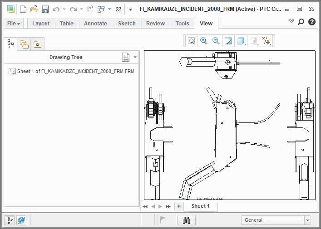Screen dimensions: 321x229
Task: Expand the undo history dropdown arrow
Action: (x=64, y=9)
